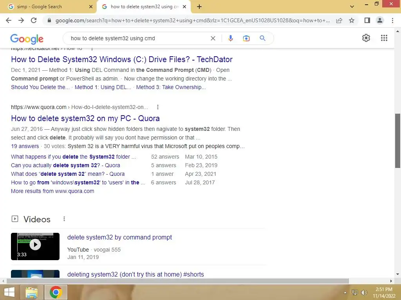
Task: Close the 'simp - Google Search' tab
Action: tap(91, 7)
